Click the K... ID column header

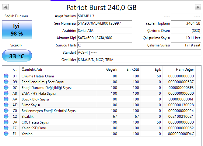(15, 70)
